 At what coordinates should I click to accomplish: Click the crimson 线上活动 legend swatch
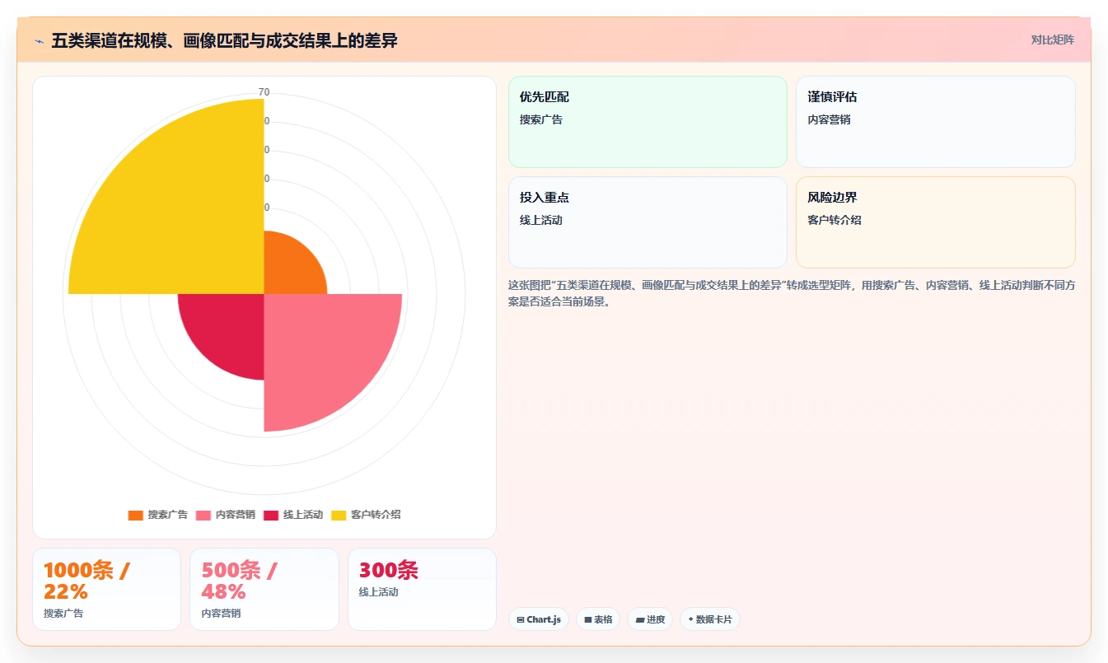tap(271, 516)
